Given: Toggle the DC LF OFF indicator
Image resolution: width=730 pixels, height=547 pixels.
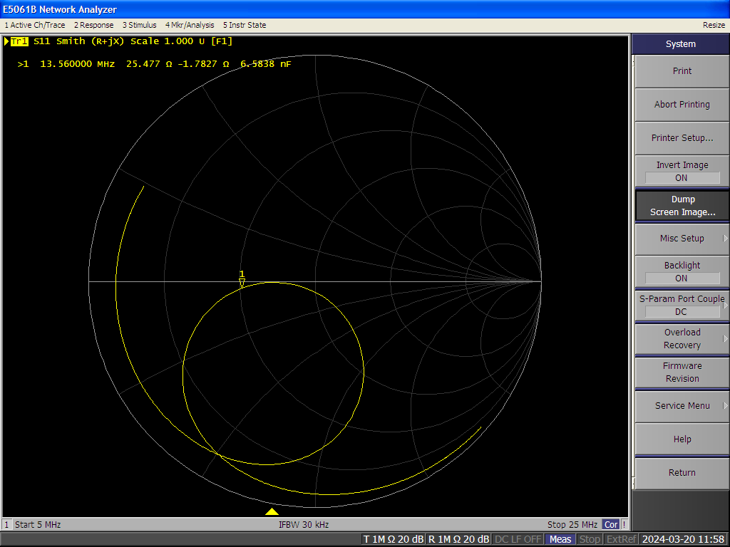Looking at the screenshot, I should tap(517, 539).
